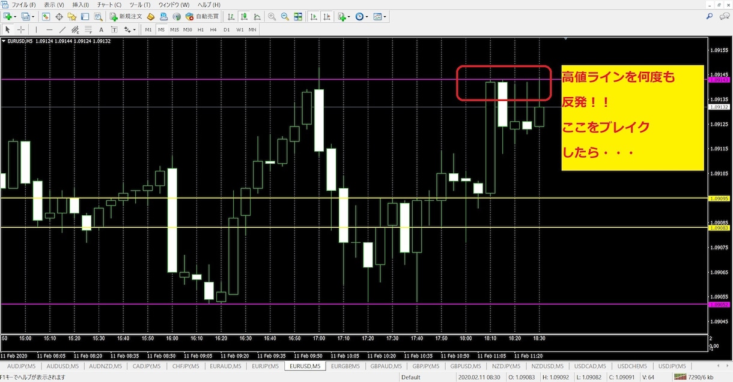Screen dimensions: 733x382
Task: Pick the horizontal line drawing tool
Action: click(49, 29)
